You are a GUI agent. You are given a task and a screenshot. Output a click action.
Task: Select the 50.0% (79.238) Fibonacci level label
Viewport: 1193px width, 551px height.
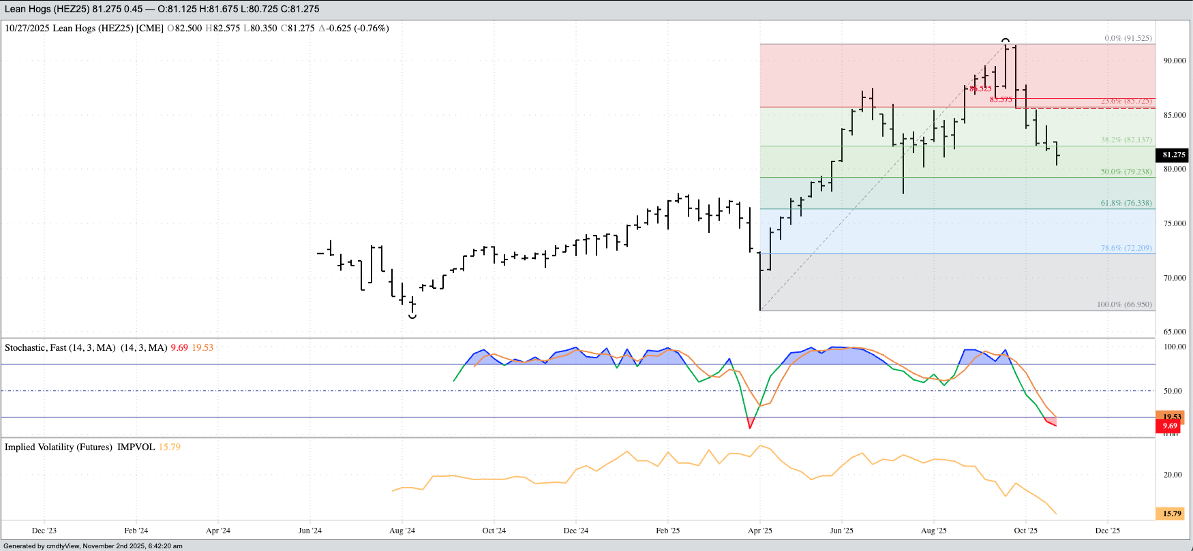[1126, 172]
